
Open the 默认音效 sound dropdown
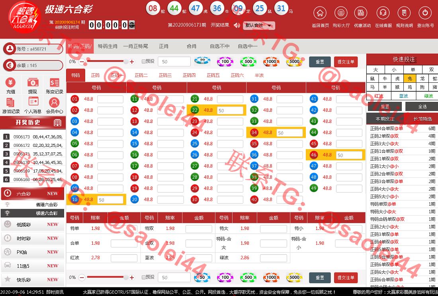click(x=260, y=25)
